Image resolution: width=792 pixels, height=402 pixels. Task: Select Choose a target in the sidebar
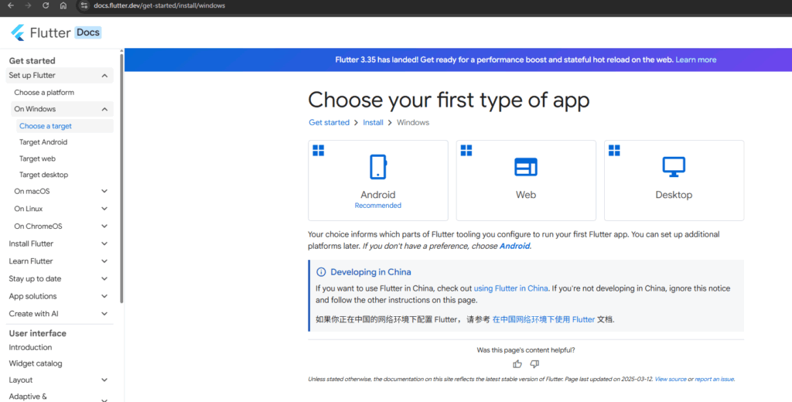[46, 126]
